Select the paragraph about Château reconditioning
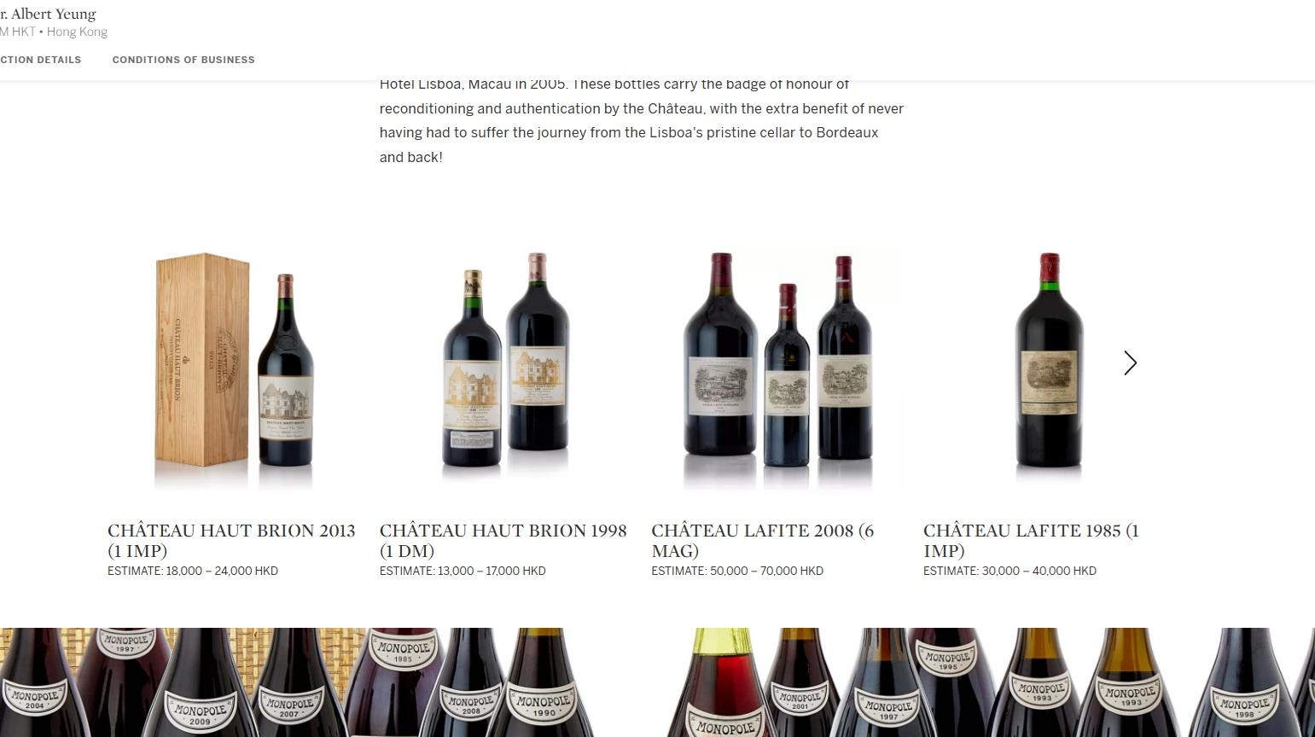The width and height of the screenshot is (1315, 737). (x=642, y=120)
